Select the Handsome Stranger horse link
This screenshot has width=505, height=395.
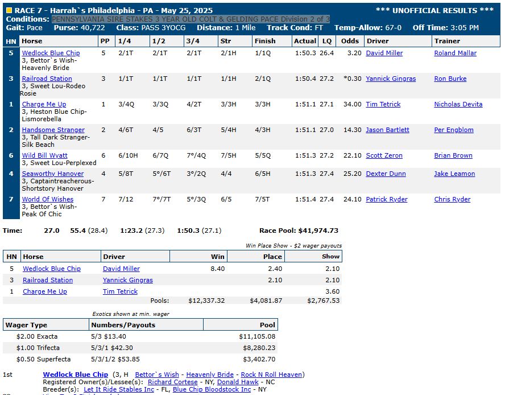pos(53,130)
